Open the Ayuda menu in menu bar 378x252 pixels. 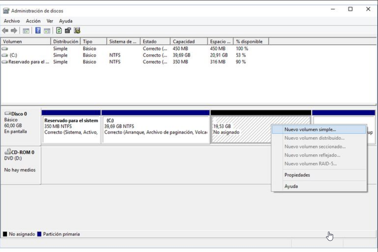coord(66,21)
